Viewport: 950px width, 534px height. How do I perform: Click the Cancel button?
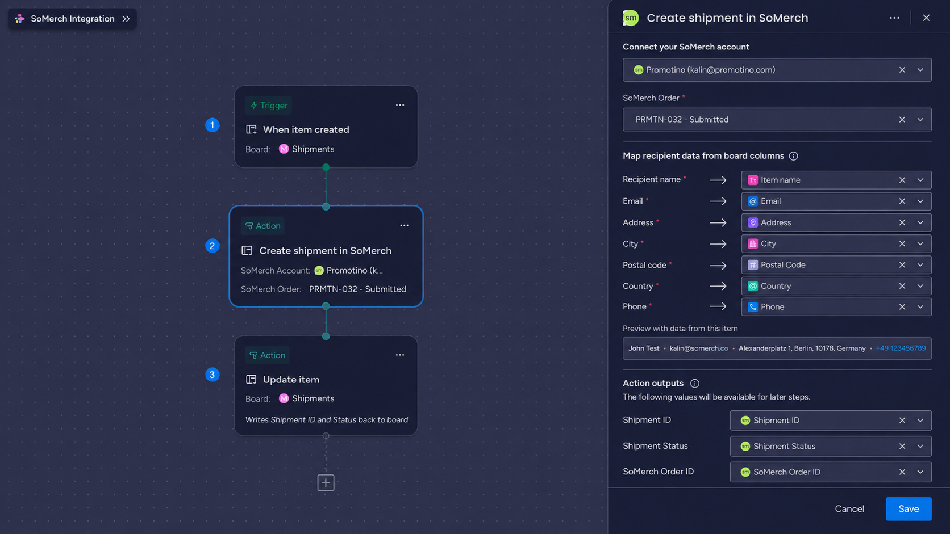click(849, 509)
